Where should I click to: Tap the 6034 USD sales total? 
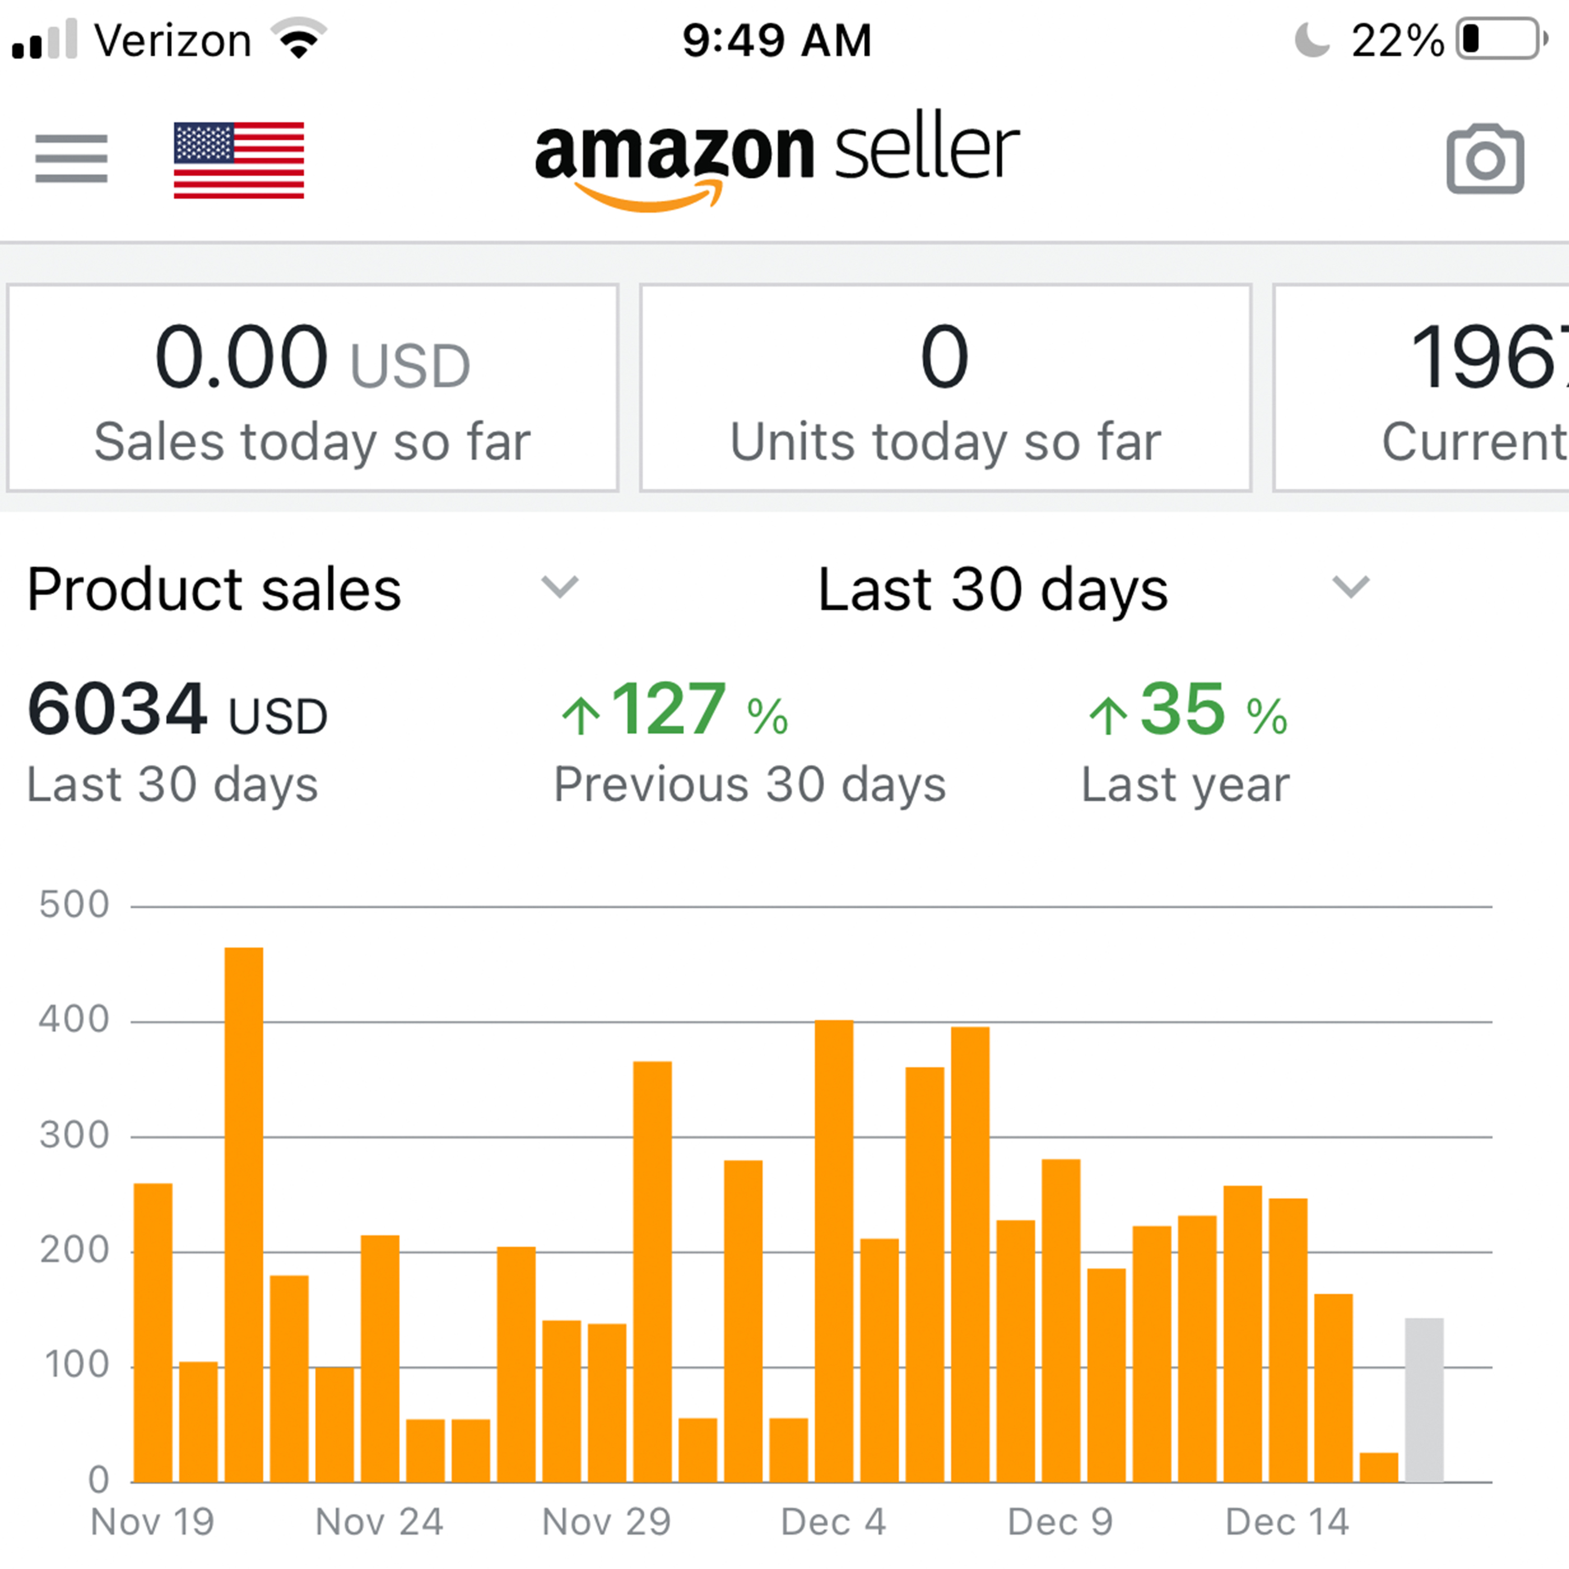coord(177,710)
